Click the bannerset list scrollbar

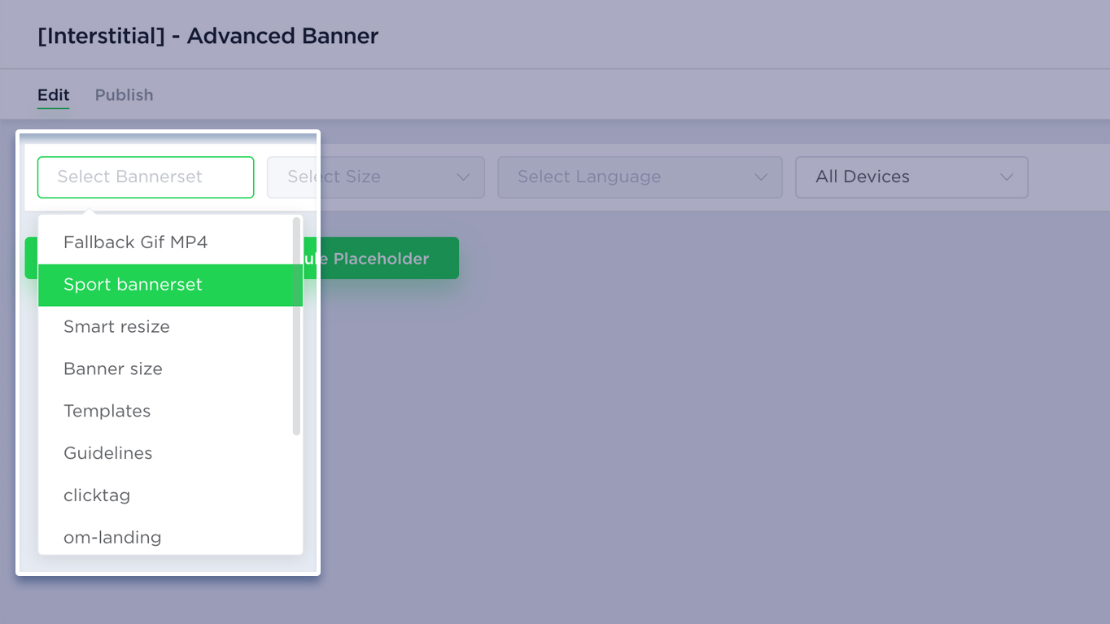point(296,325)
